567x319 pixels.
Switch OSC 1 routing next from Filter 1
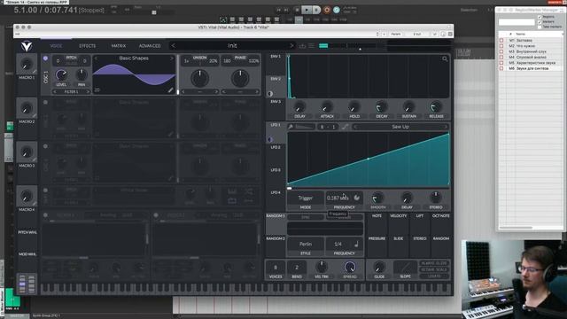(88, 92)
